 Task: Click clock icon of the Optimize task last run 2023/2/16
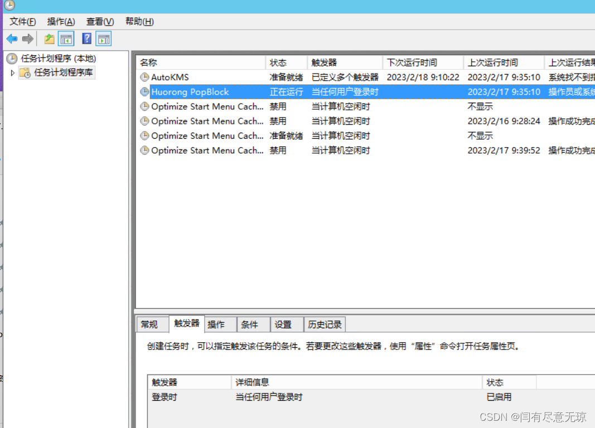(144, 121)
